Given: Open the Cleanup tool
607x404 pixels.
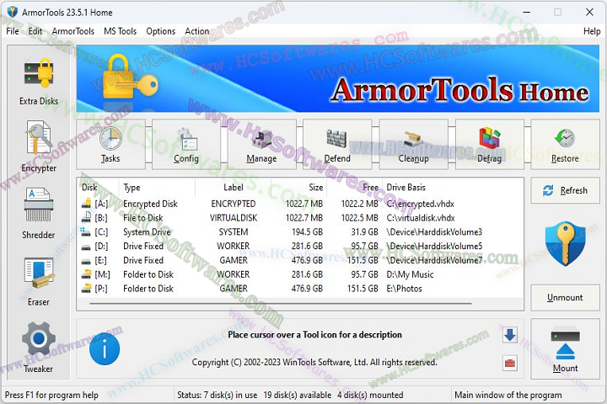Looking at the screenshot, I should coord(413,144).
